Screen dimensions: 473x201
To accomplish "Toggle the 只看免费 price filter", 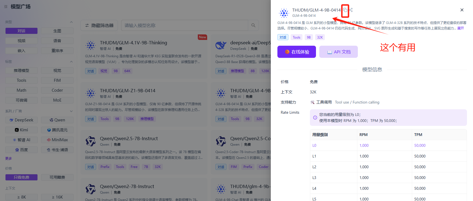I will pyautogui.click(x=21, y=177).
